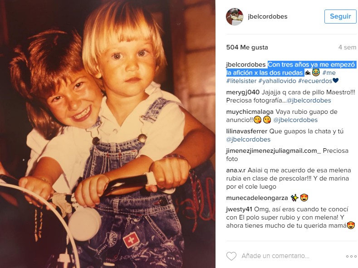Open the jbelcordobes profile avatar

point(235,17)
